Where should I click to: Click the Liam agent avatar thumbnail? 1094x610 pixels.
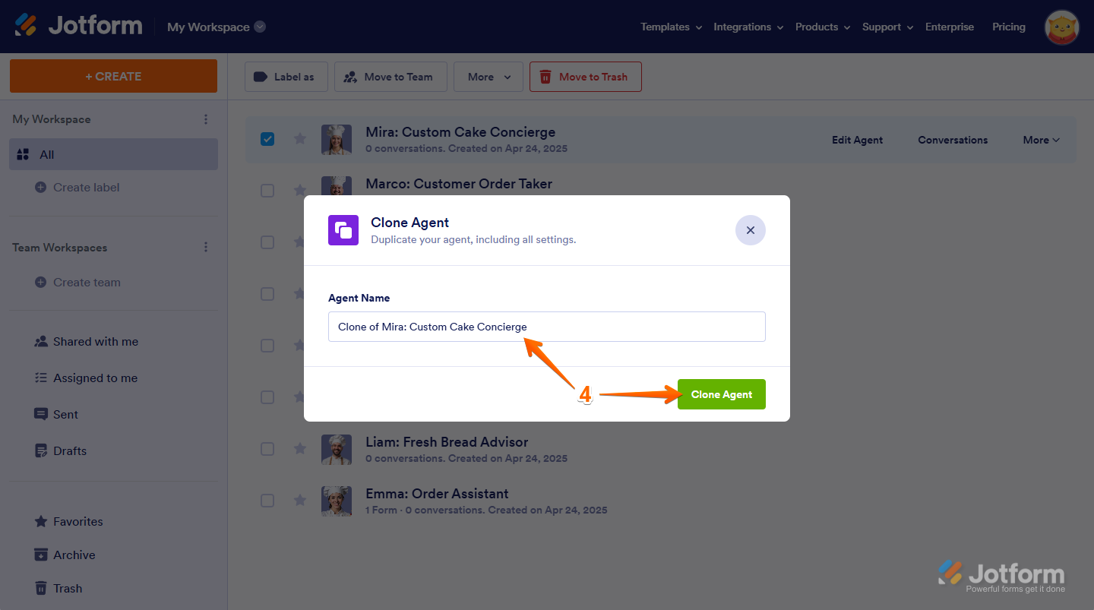click(x=336, y=450)
